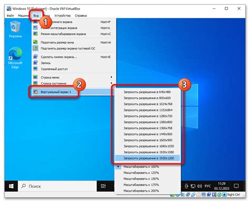
Task: Click network adapter status bar icon
Action: pos(188,195)
